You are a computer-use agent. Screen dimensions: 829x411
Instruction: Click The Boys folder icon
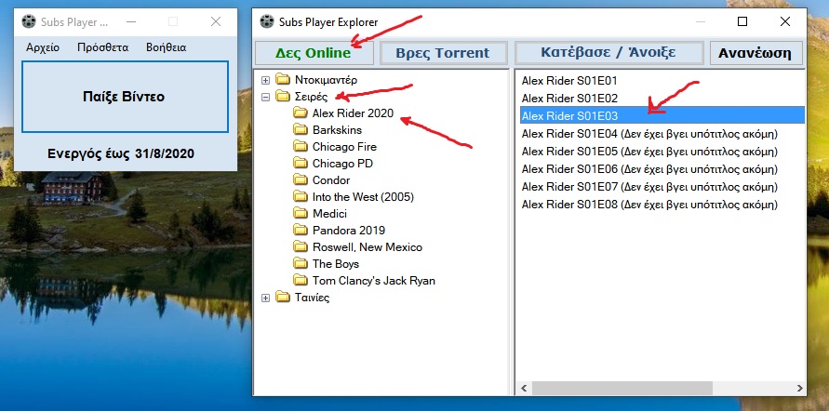[301, 264]
